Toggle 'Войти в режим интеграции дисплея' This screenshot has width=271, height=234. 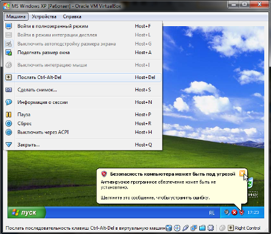click(83, 35)
